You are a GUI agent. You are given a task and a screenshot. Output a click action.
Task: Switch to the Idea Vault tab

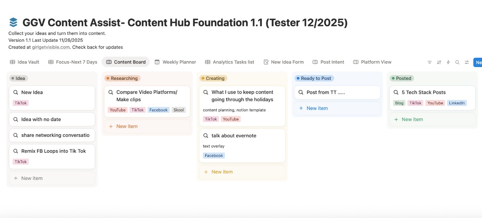click(25, 62)
